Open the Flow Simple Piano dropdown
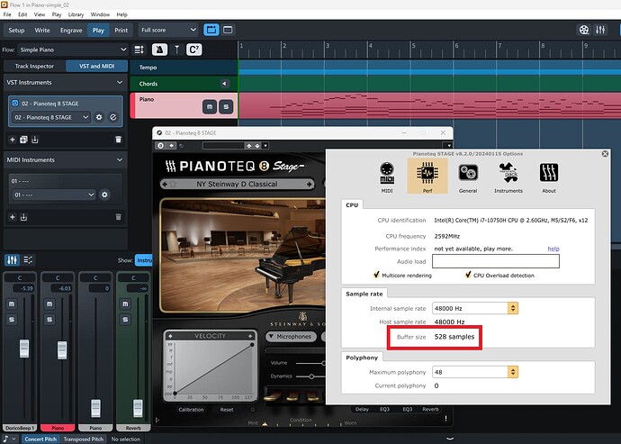Image resolution: width=621 pixels, height=444 pixels. pyautogui.click(x=73, y=50)
